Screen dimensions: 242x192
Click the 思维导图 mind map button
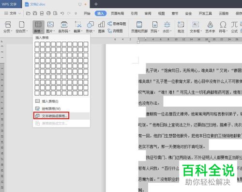pos(117,24)
